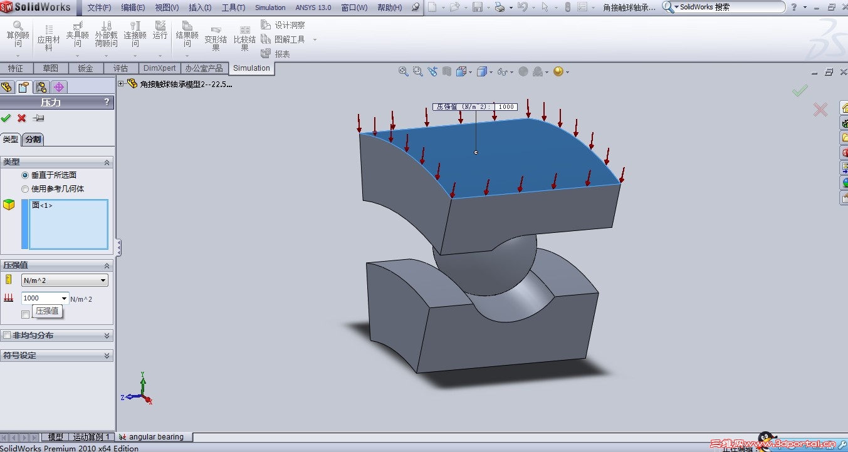Viewport: 848px width, 452px height.
Task: Open the 外部载荷顾问 external loads advisor
Action: pyautogui.click(x=107, y=35)
